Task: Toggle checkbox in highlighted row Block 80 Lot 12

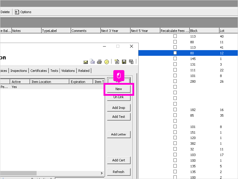Action: (175, 53)
